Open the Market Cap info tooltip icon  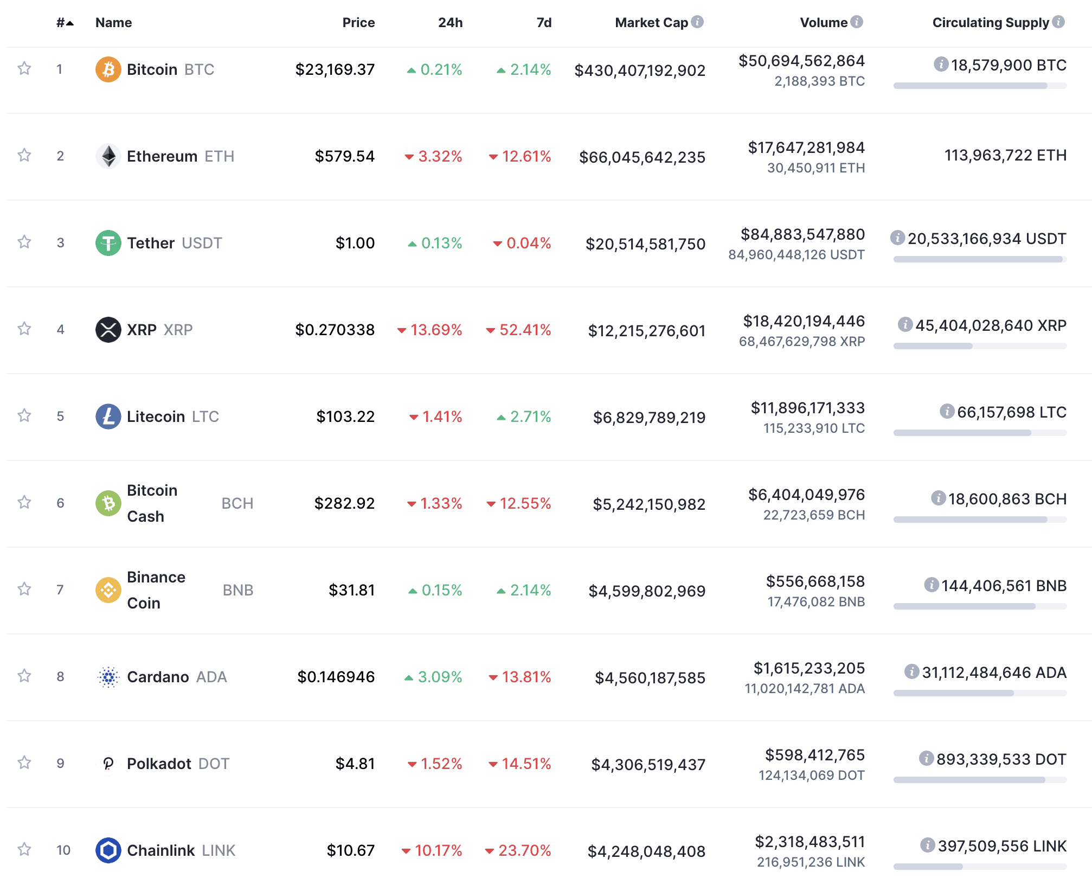[x=697, y=22]
